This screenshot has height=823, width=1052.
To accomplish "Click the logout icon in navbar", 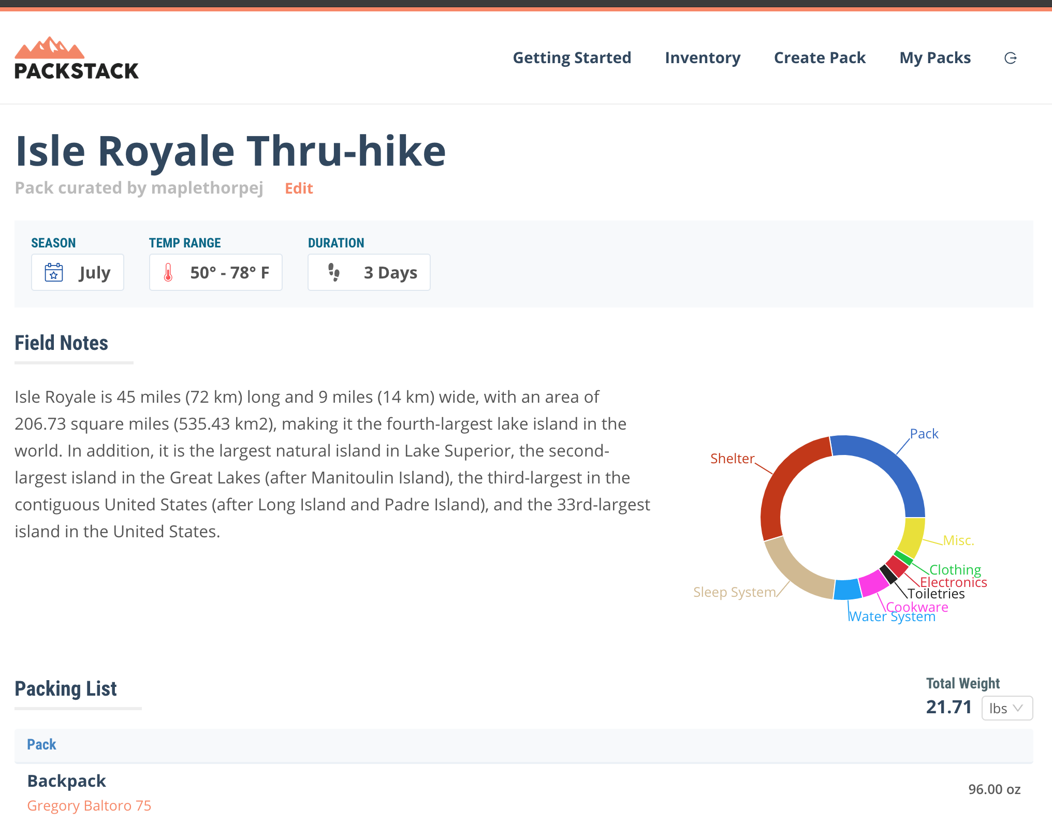I will (1010, 58).
